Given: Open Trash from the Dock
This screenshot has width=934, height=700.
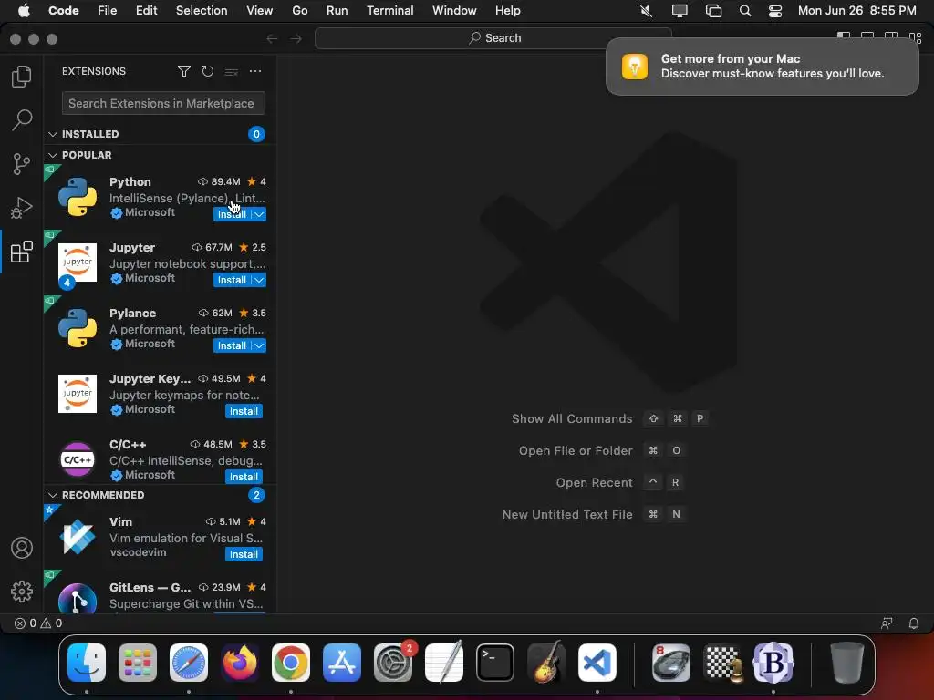Looking at the screenshot, I should coord(846,663).
